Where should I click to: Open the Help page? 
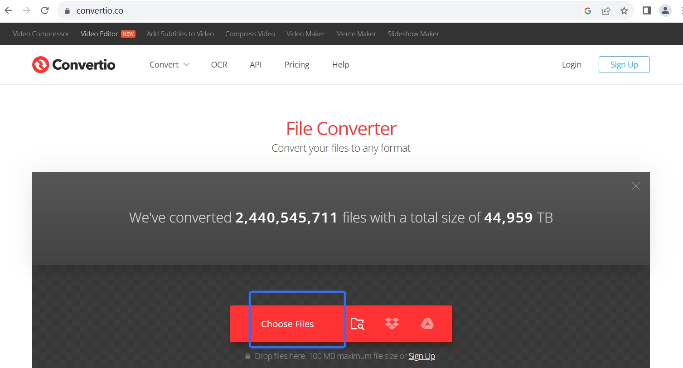click(340, 65)
